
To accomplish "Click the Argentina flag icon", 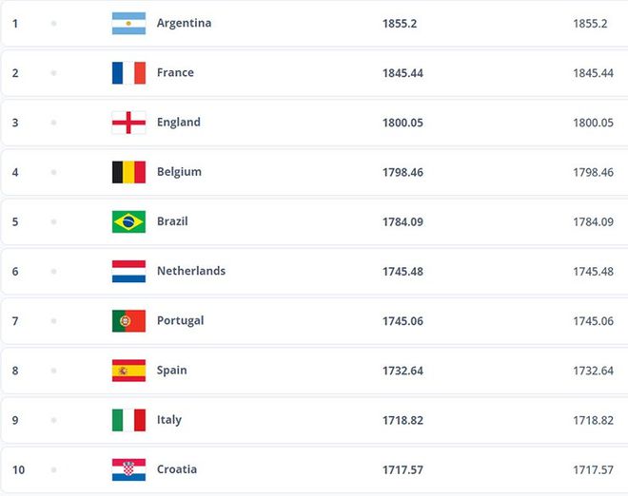I will (128, 23).
